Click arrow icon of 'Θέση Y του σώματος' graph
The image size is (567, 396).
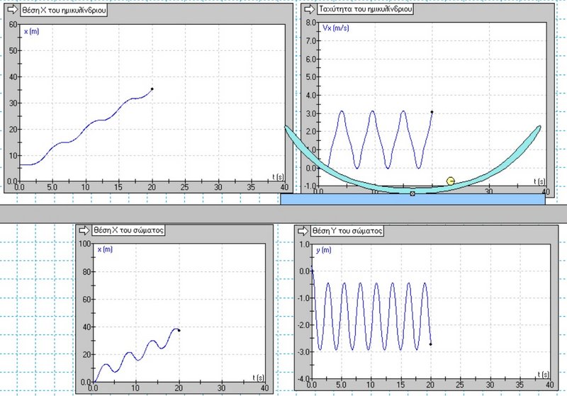303,230
